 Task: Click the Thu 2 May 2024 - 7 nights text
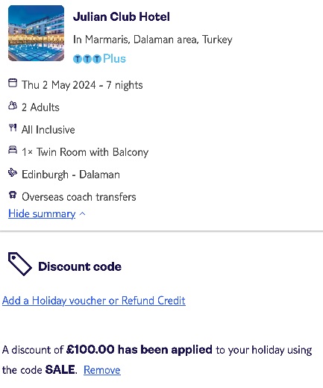click(x=82, y=85)
